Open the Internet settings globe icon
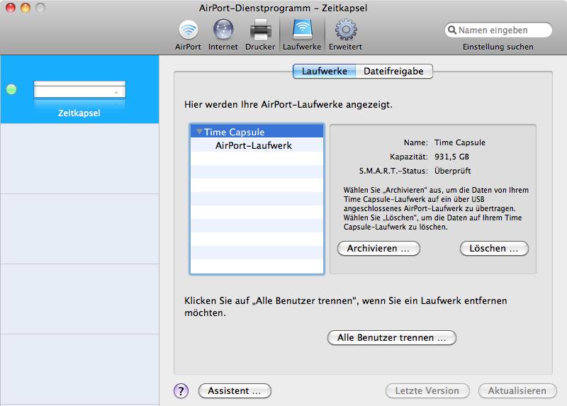This screenshot has height=406, width=567. coord(223,29)
